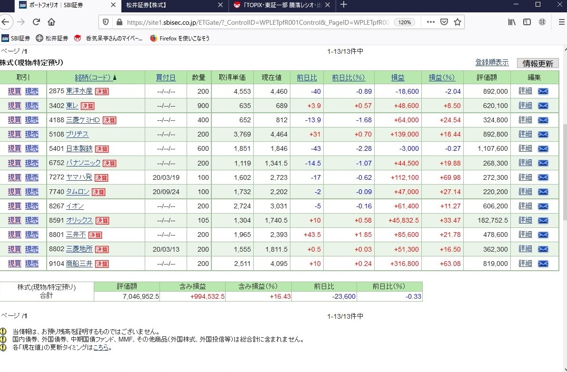This screenshot has height=372, width=567.
Task: Click the Save to Pocket icon
Action: [444, 22]
